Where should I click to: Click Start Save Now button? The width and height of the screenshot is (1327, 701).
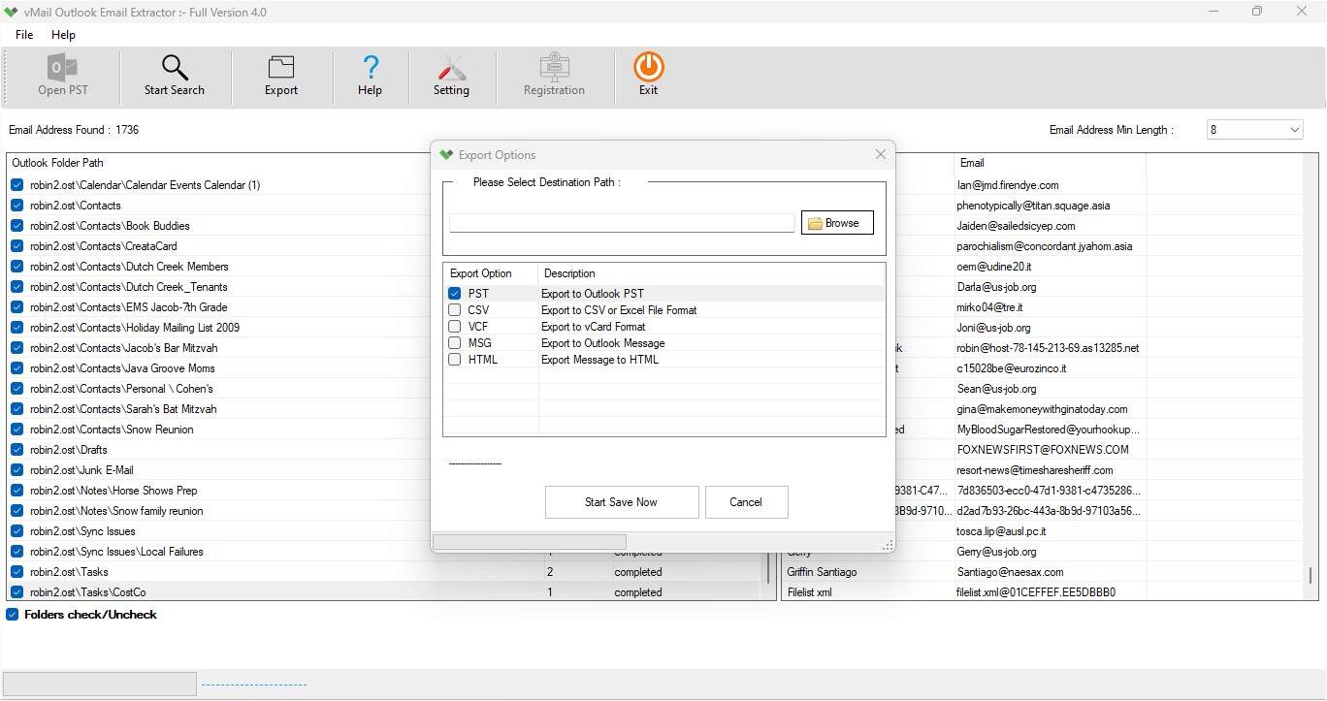tap(621, 502)
